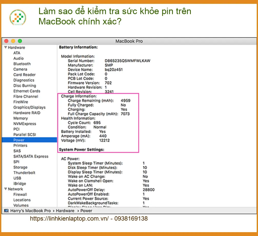Click Condition value Normal
258x236 pixels.
100,127
